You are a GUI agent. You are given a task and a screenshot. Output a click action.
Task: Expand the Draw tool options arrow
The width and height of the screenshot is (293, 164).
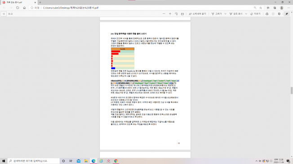pyautogui.click(x=225, y=14)
